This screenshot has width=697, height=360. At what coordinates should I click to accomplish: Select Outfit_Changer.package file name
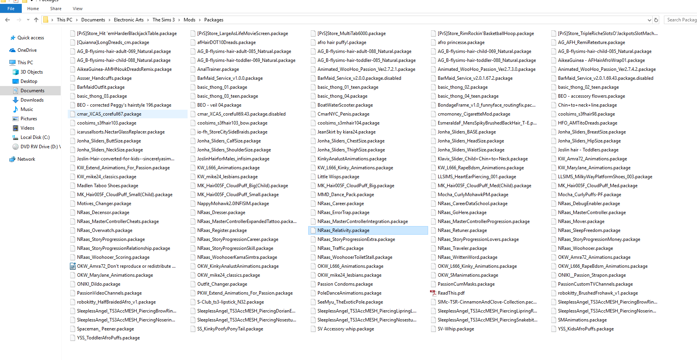222,284
